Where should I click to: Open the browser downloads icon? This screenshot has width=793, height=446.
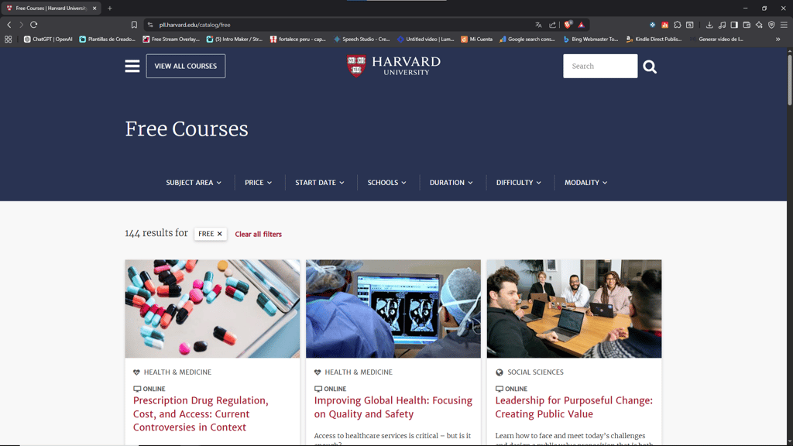[709, 25]
